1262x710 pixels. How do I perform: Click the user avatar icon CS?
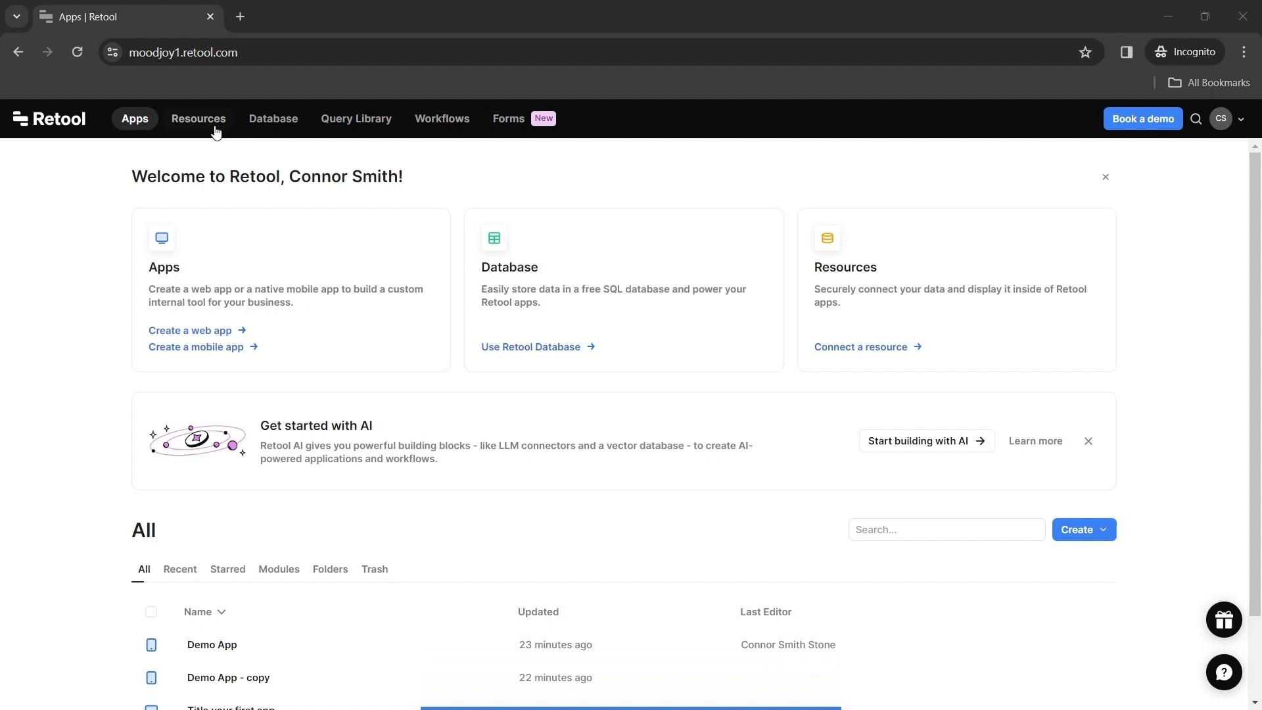tap(1221, 119)
